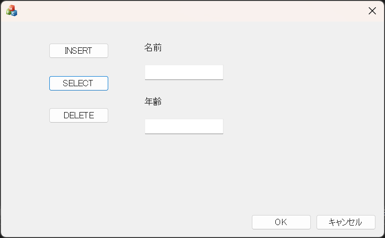
Task: Close the dialog with the X button
Action: pos(372,11)
